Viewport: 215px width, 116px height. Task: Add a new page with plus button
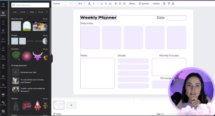coord(71,105)
